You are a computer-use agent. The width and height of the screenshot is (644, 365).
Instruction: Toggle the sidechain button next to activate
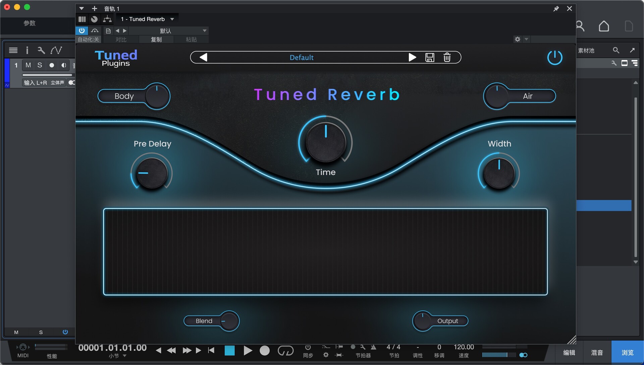coord(95,31)
